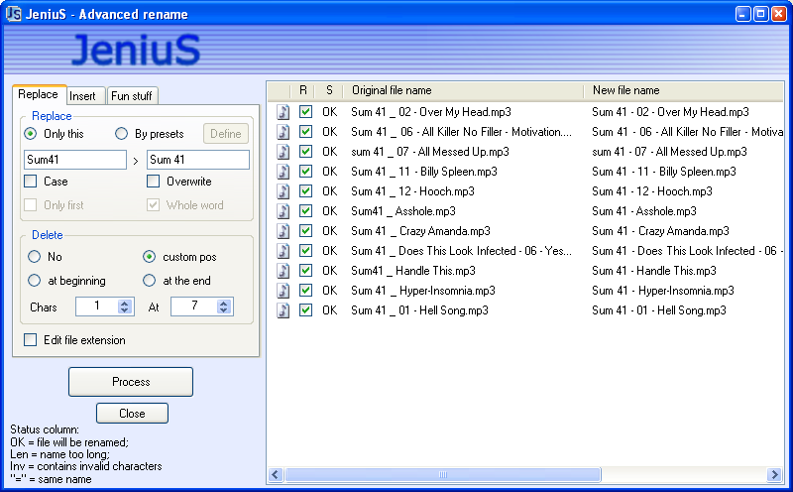Increase the Chars spinner value
Screen dimensions: 793x492
pyautogui.click(x=125, y=303)
